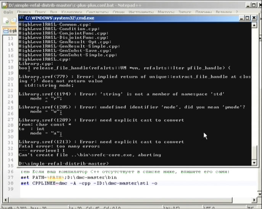Click the 'D:\simple-refal-distrib-master>' prompt
262x209 pixels.
click(x=63, y=163)
